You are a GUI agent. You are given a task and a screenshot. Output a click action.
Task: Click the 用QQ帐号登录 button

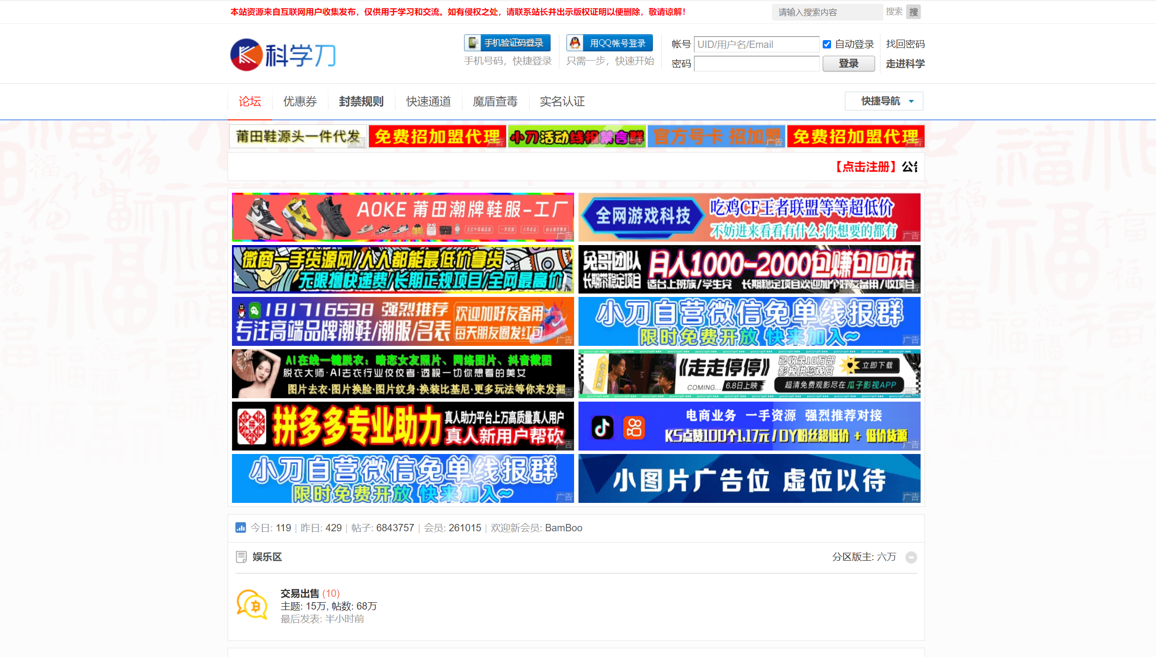tap(609, 43)
